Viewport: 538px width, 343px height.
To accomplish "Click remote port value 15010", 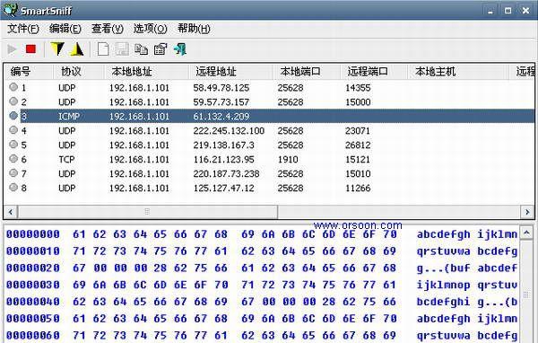I will 358,173.
